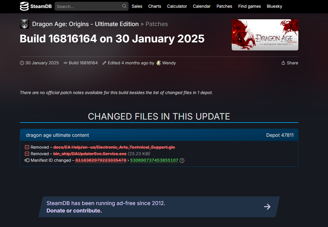Viewport: 328px width, 227px height.
Task: Open Dragon Age: Origins - Ultimate Edition link
Action: [85, 24]
